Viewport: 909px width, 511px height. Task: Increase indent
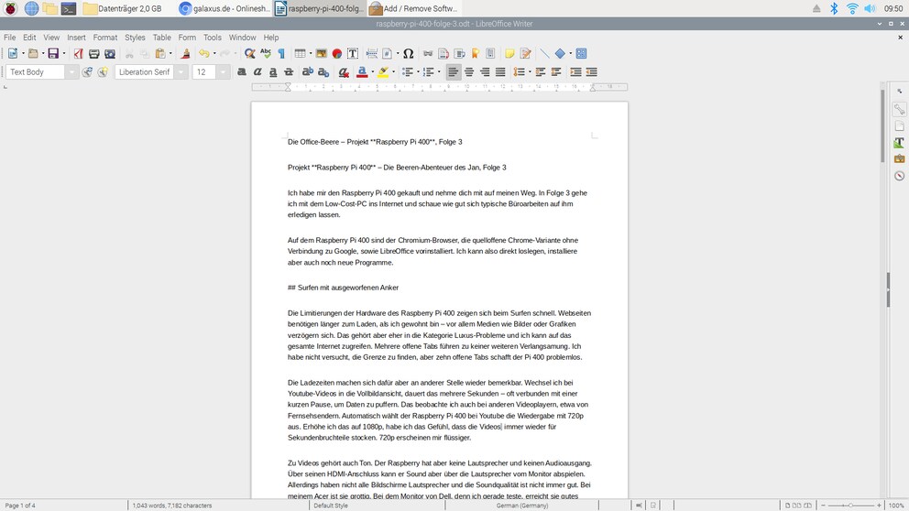tap(575, 71)
